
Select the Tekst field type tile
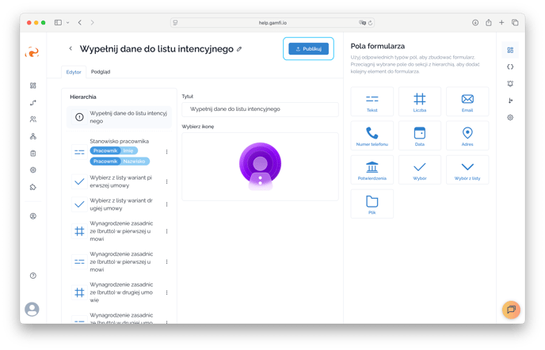(372, 102)
